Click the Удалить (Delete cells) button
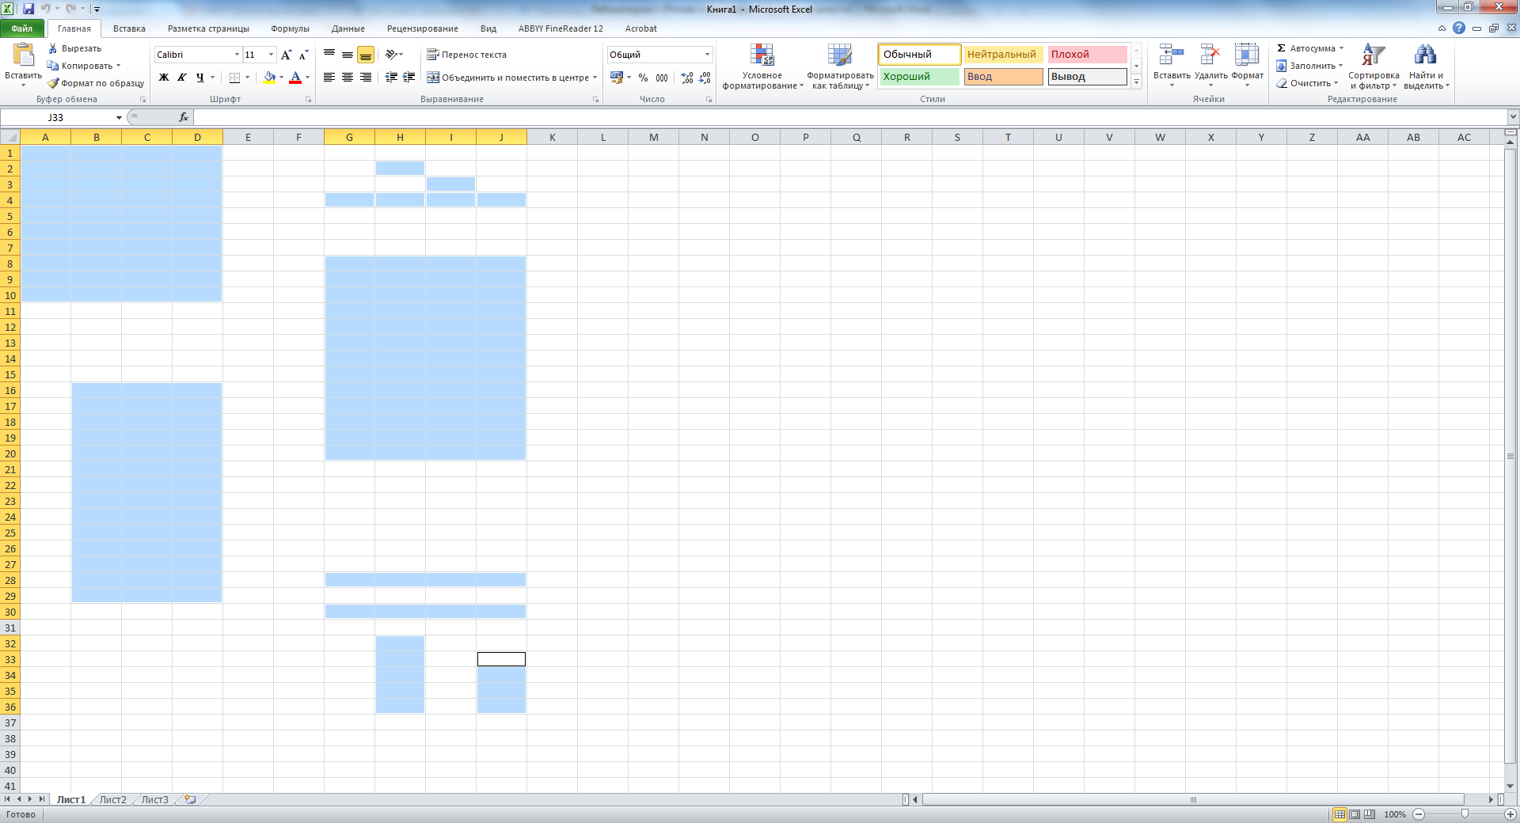The image size is (1520, 823). 1210,65
